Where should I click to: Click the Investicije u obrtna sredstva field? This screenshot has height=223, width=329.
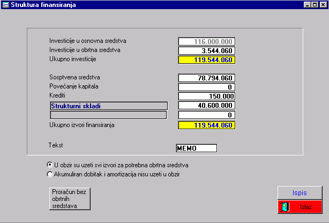click(x=207, y=50)
